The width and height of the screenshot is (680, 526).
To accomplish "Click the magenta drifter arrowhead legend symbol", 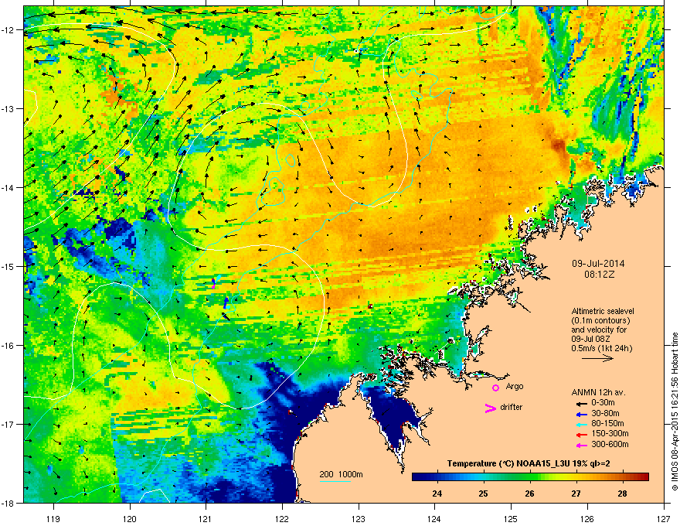I will [491, 408].
